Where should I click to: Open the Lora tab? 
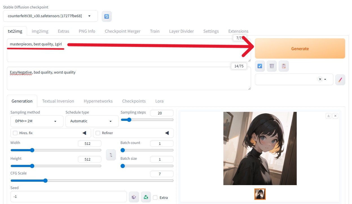pyautogui.click(x=159, y=101)
